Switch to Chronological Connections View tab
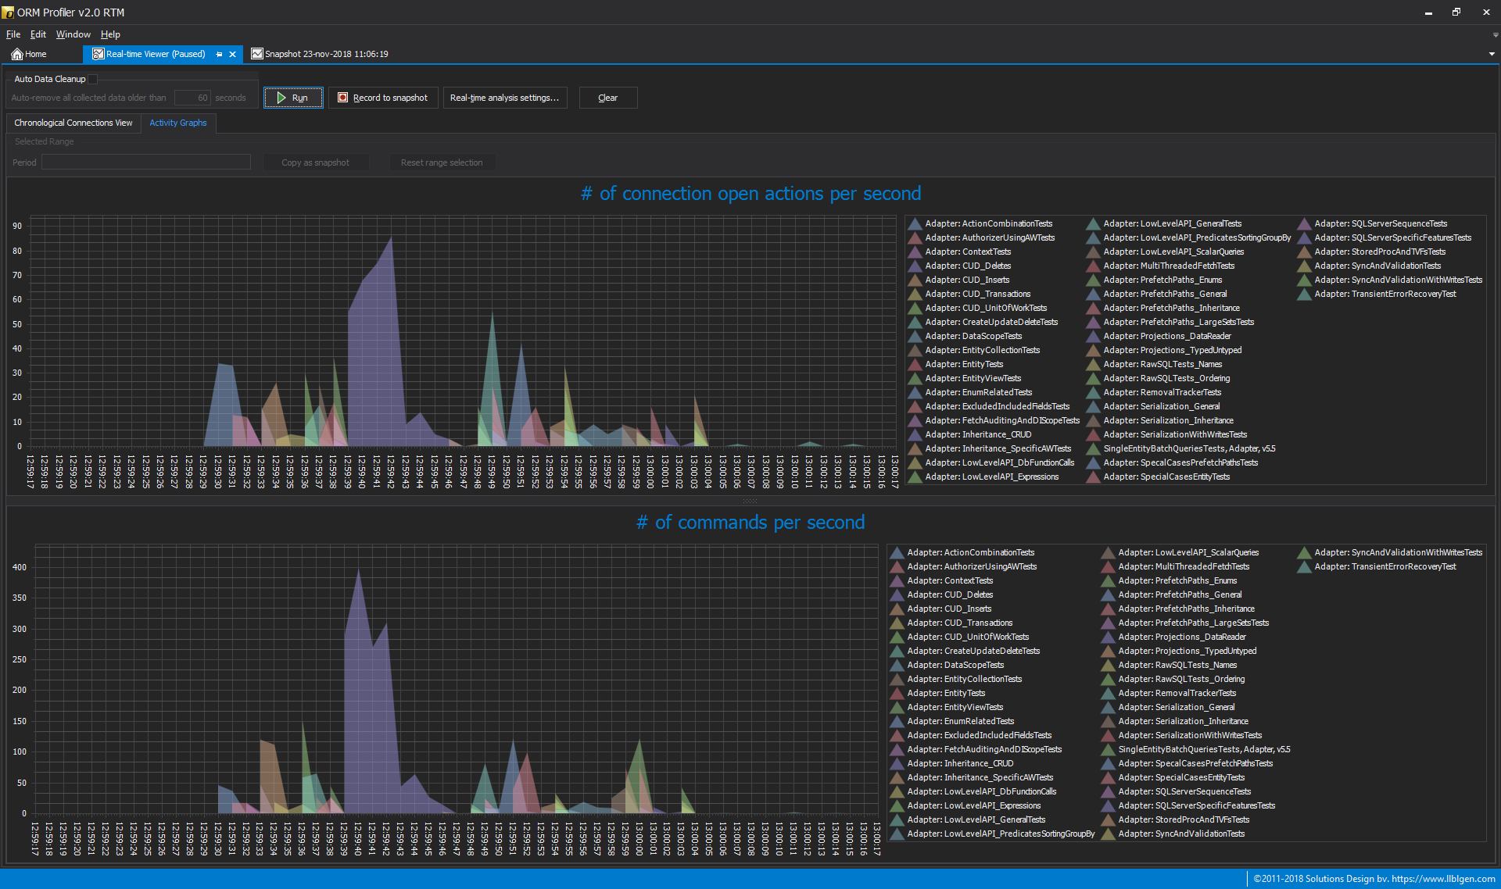The width and height of the screenshot is (1501, 889). click(73, 123)
